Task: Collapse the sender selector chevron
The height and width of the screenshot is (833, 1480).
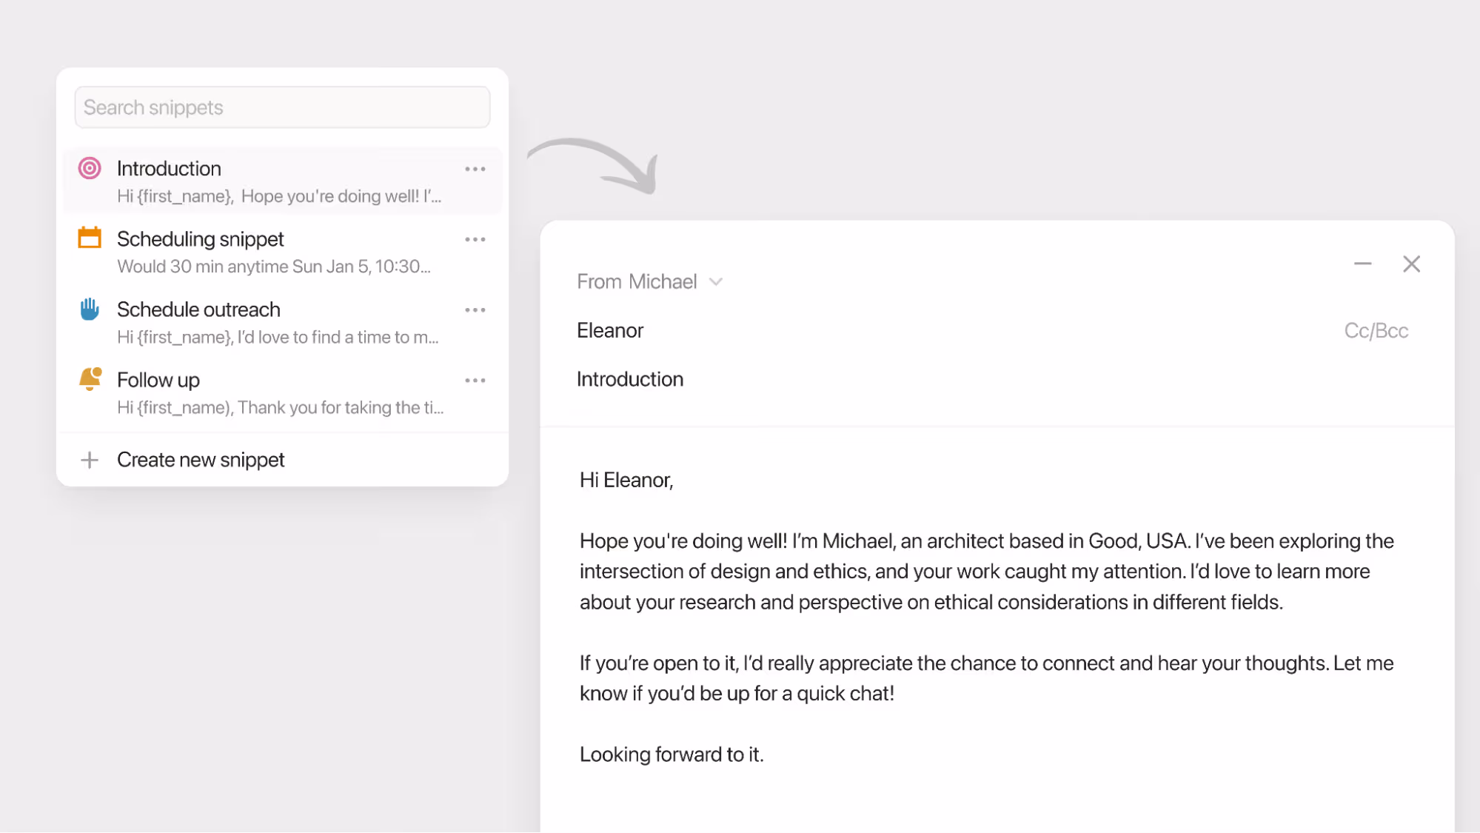Action: click(x=716, y=281)
